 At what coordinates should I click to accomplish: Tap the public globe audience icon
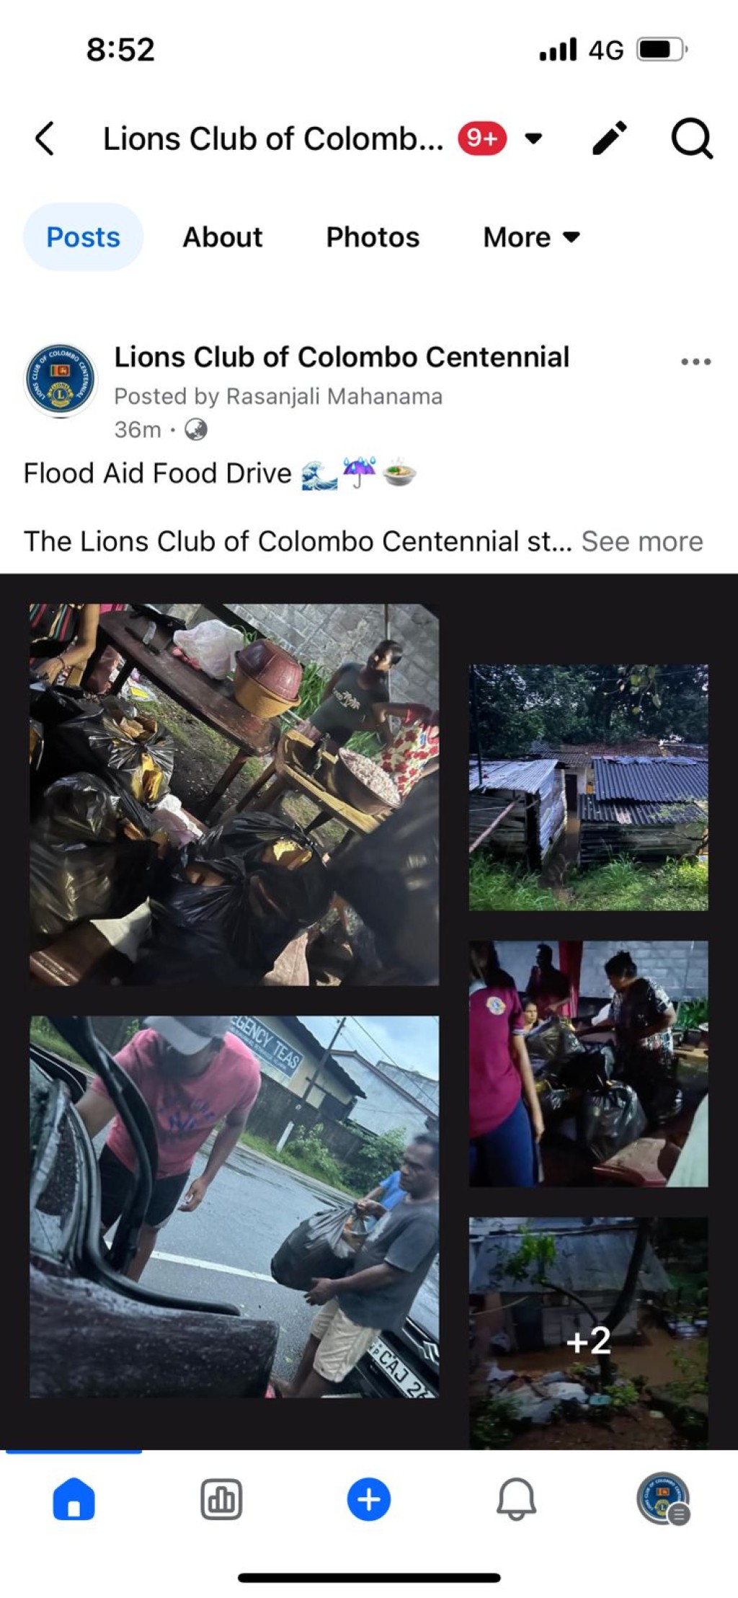tap(196, 430)
